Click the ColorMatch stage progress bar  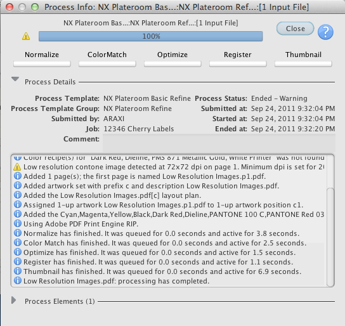[x=107, y=64]
